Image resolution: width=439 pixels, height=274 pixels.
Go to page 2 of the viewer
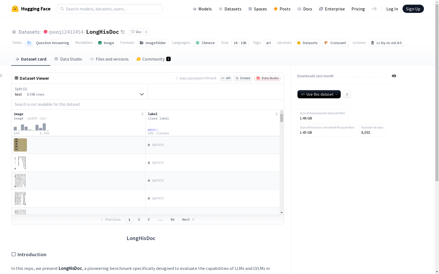pos(139,219)
